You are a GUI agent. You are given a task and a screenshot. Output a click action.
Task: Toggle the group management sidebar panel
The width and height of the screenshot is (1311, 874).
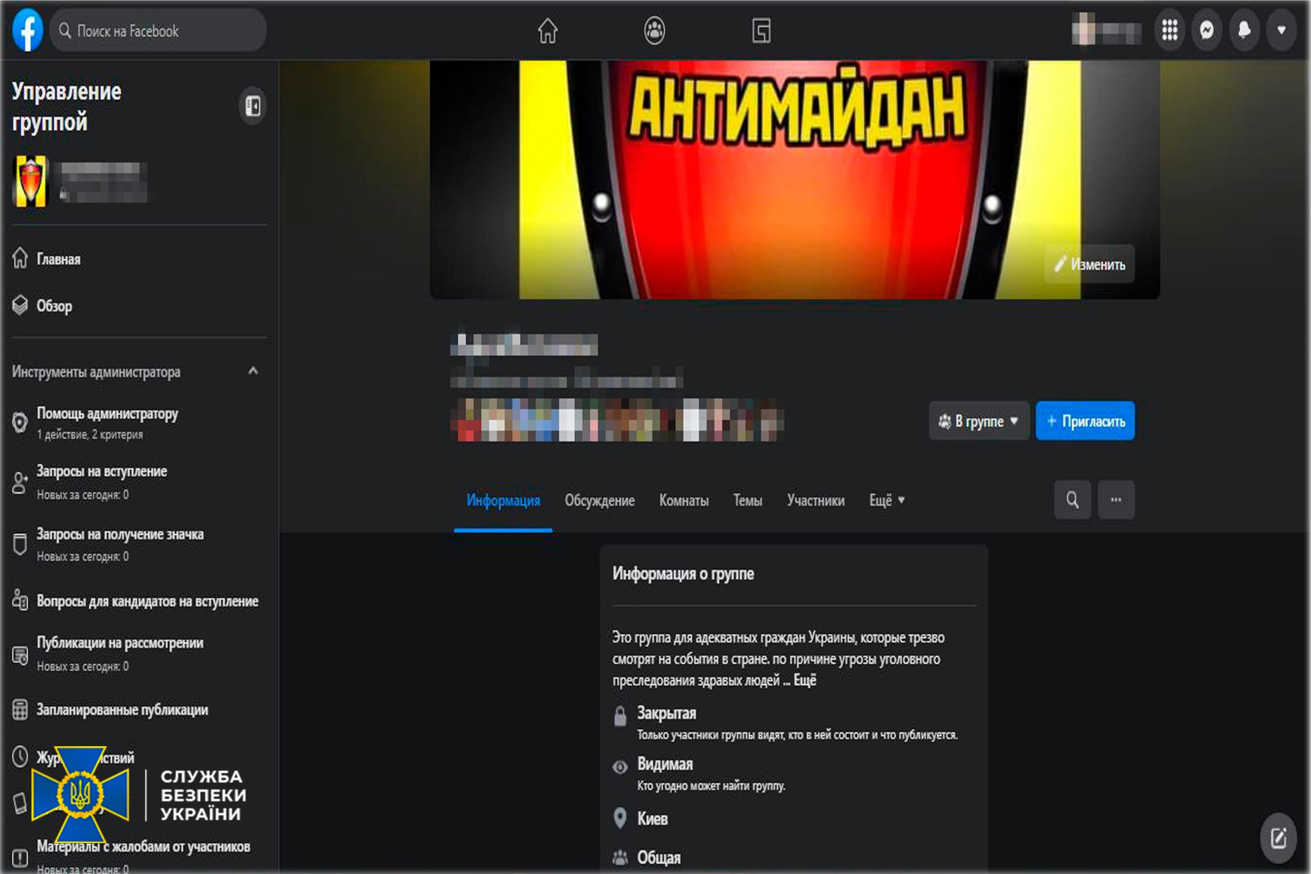coord(252,106)
